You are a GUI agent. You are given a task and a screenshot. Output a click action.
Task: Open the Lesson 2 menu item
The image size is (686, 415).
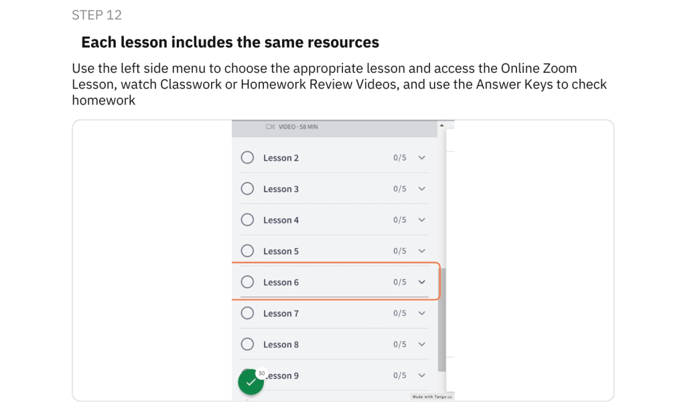point(334,158)
